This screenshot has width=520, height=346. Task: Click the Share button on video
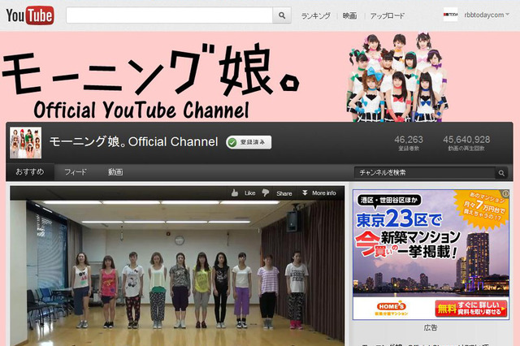[284, 193]
